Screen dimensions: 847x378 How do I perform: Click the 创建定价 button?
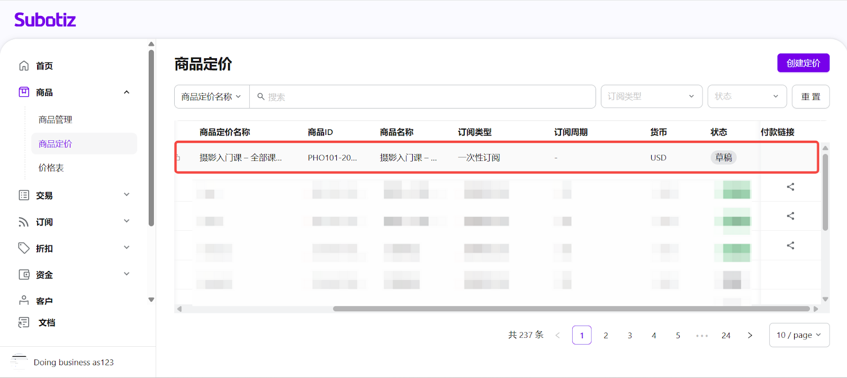click(x=803, y=63)
